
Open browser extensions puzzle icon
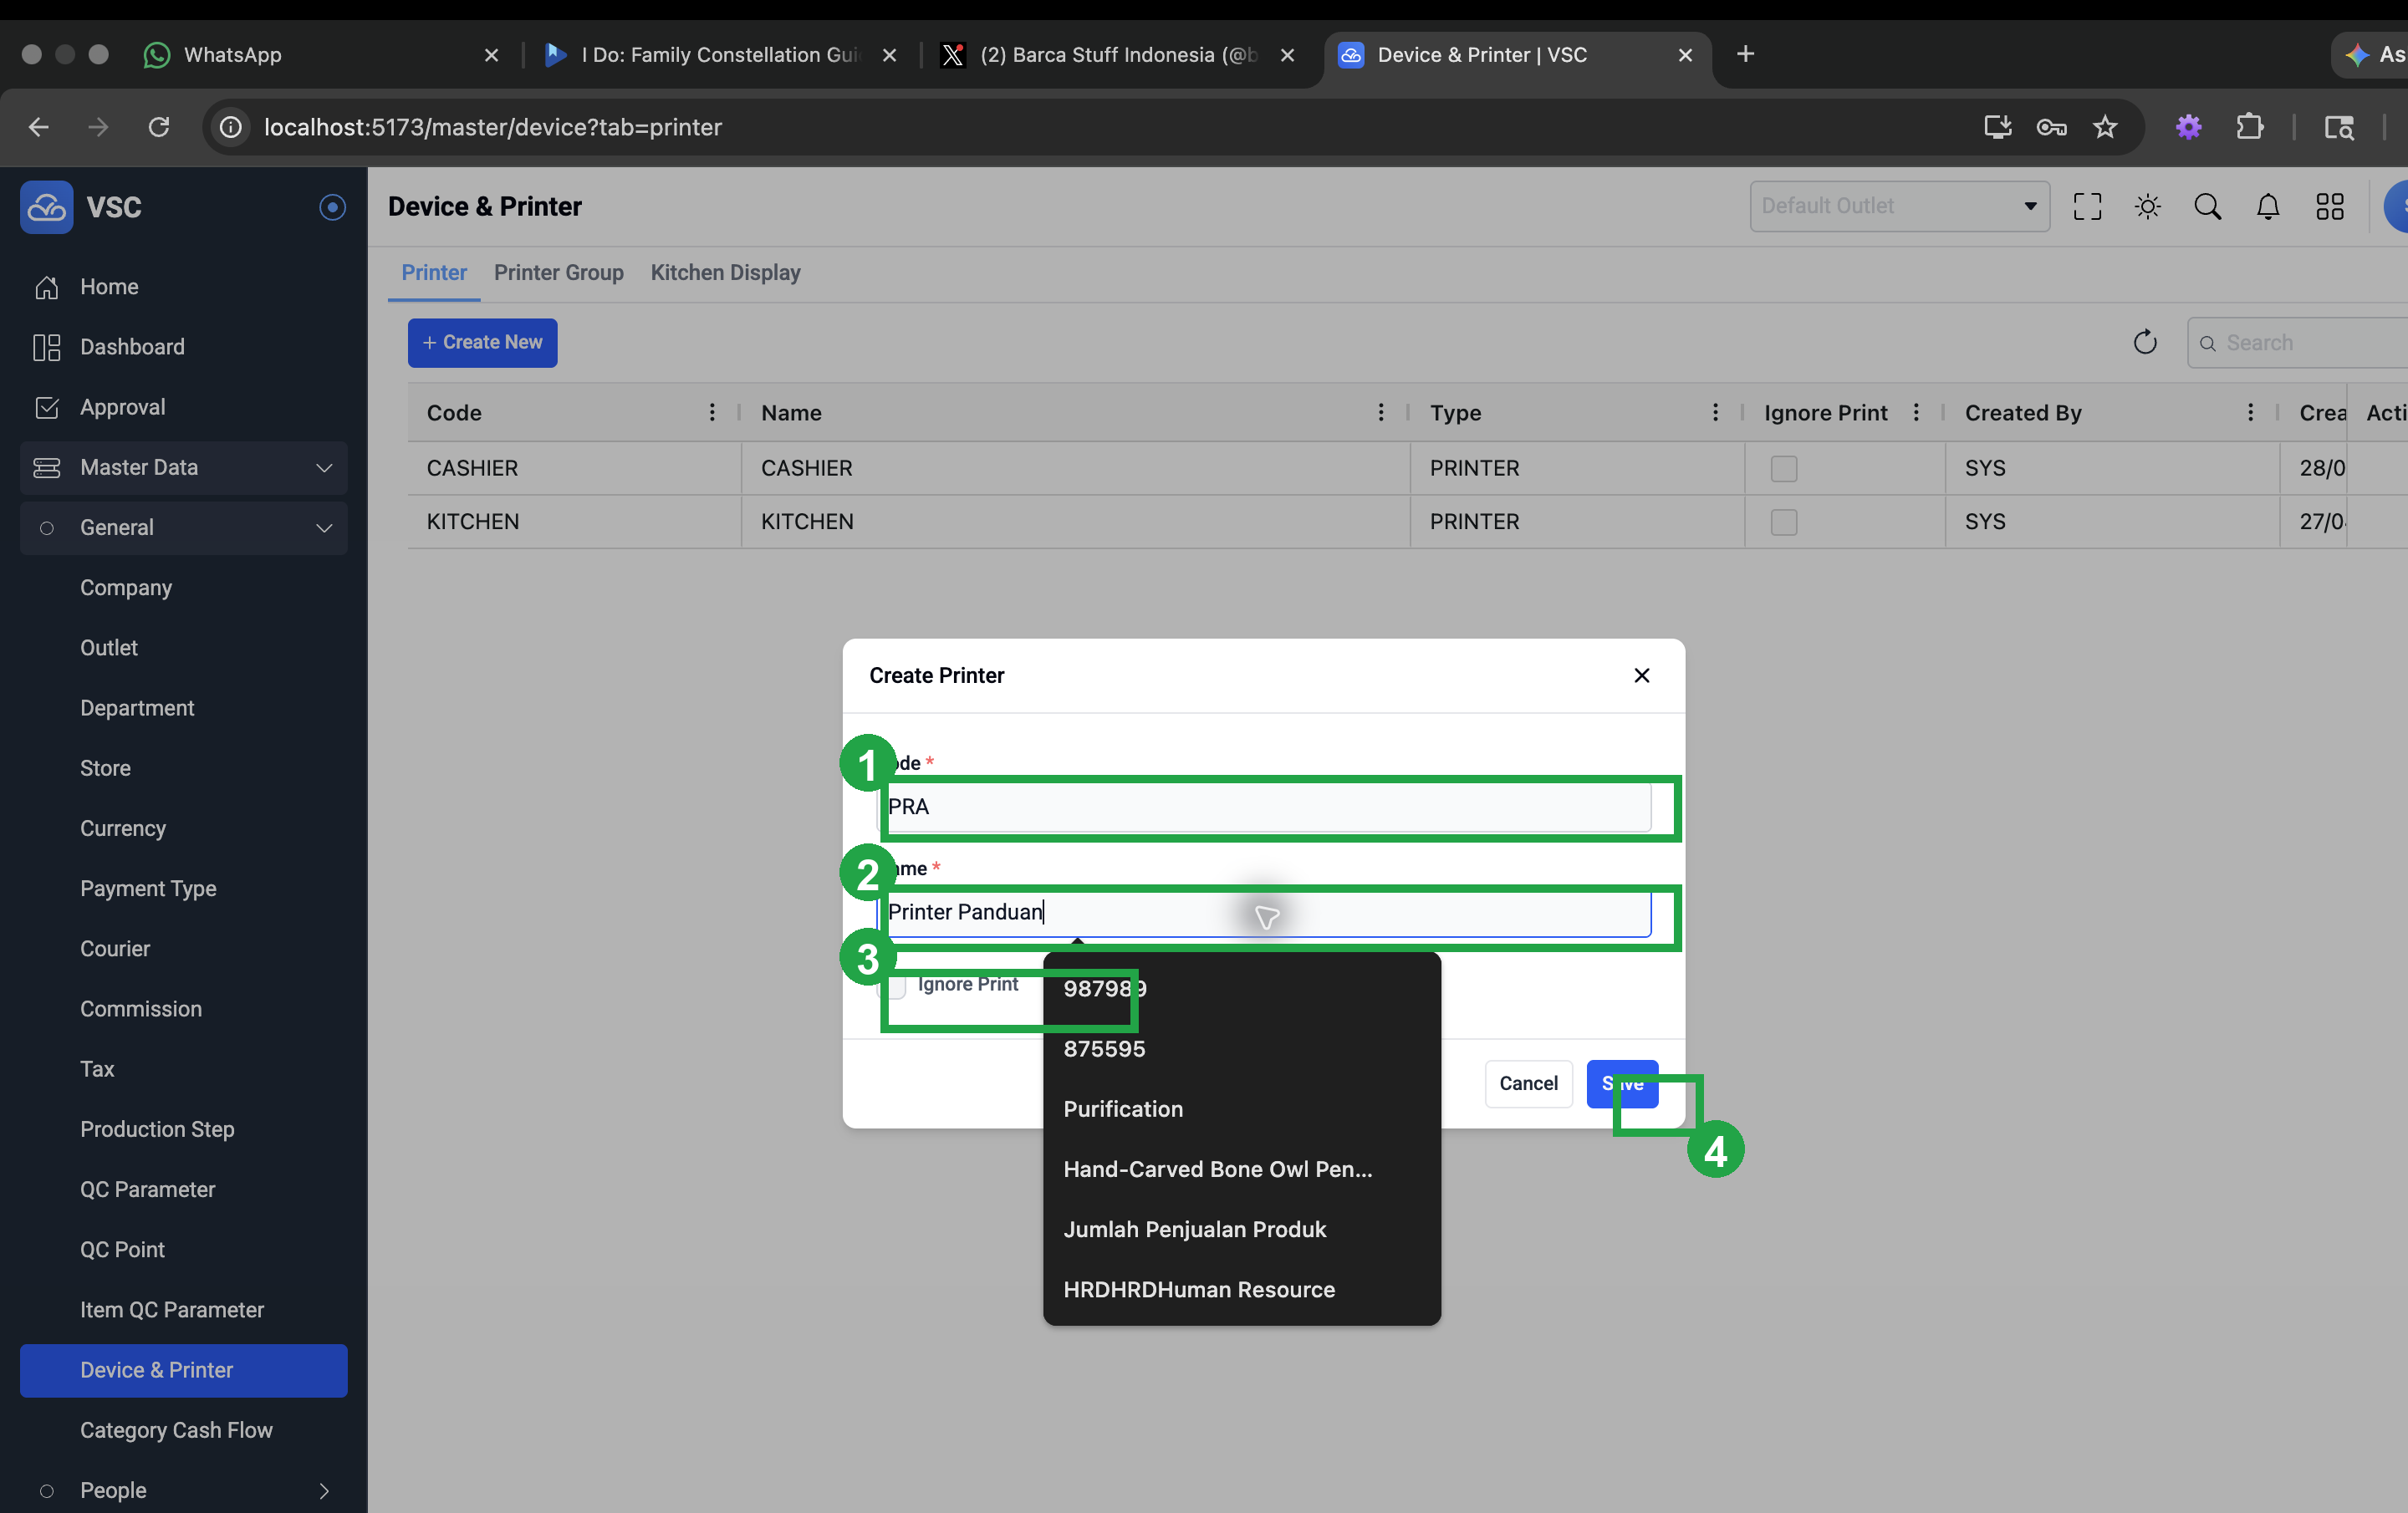click(x=2249, y=127)
